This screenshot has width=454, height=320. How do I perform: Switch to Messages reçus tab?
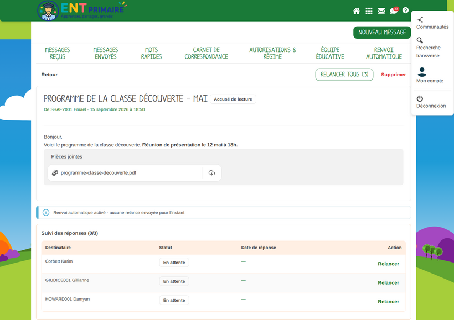point(58,53)
